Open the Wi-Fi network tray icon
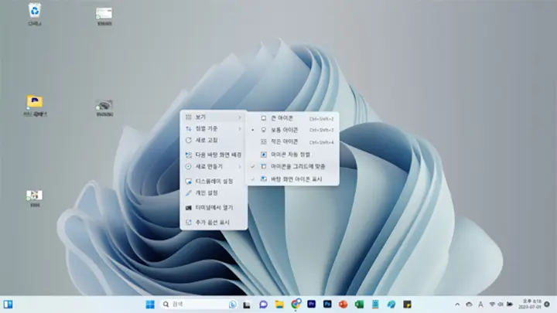Viewport: 557px width, 313px height. pyautogui.click(x=492, y=304)
